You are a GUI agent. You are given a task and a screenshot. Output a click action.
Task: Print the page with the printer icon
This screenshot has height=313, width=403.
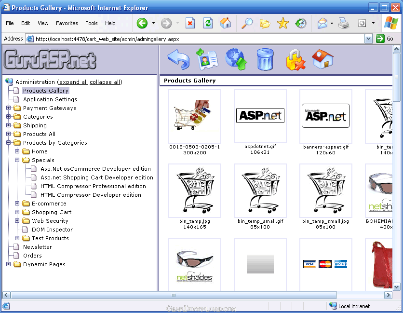(x=343, y=23)
